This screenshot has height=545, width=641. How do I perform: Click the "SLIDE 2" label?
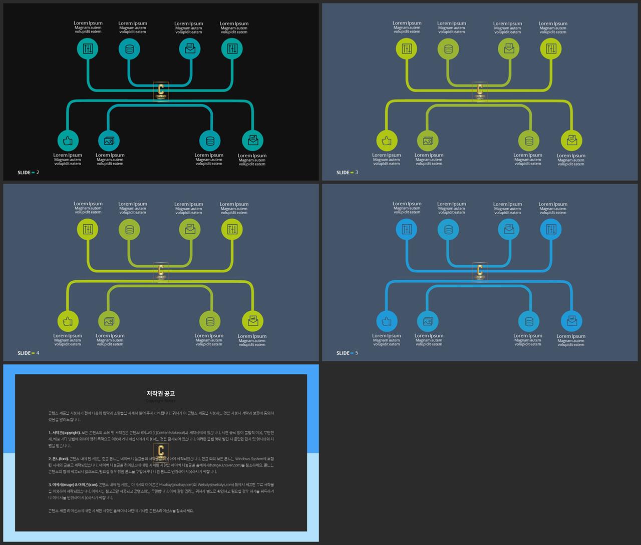(x=28, y=173)
